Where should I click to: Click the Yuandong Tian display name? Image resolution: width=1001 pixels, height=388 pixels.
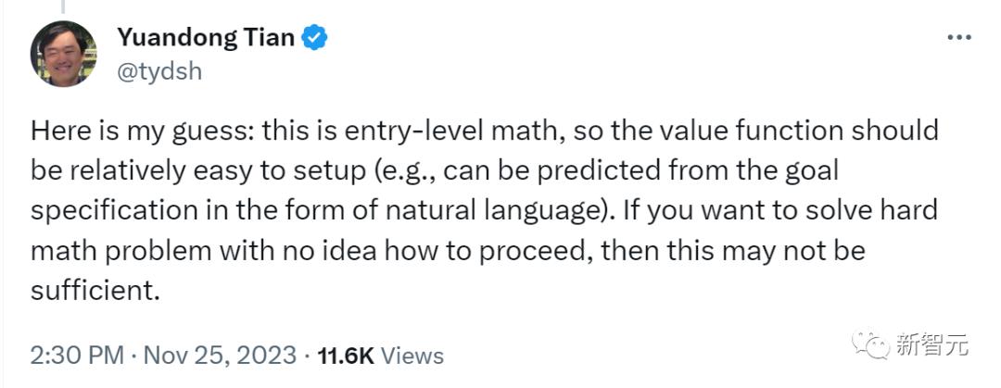point(206,38)
